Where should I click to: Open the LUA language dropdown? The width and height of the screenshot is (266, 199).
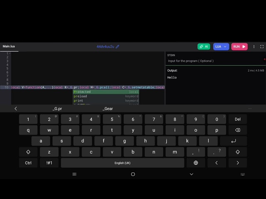click(221, 46)
